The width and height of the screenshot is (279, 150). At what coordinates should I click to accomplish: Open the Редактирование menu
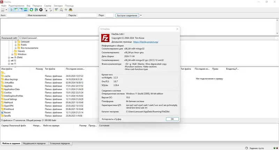pos(16,6)
